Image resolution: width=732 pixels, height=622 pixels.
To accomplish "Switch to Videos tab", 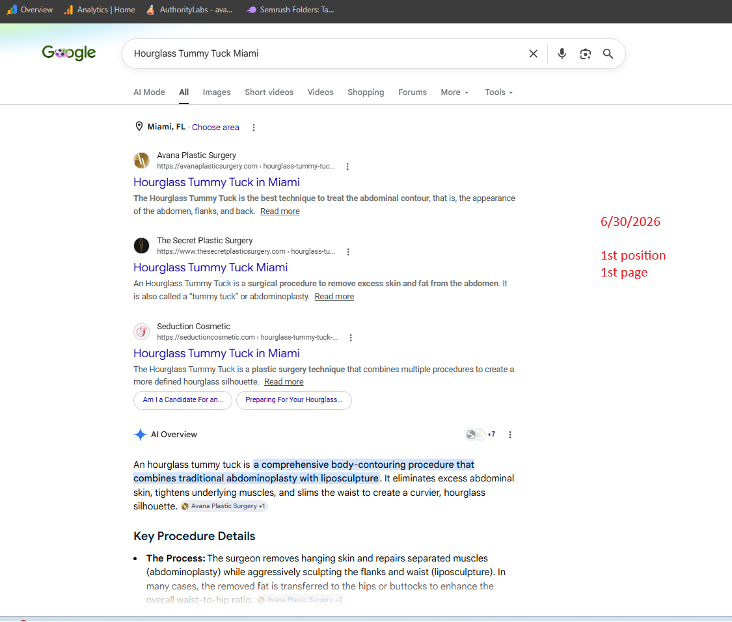I will [320, 92].
